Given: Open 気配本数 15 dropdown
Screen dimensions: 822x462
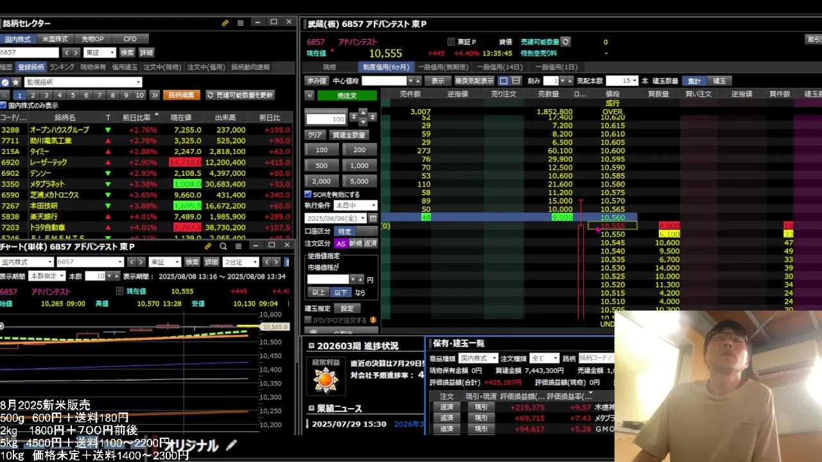Looking at the screenshot, I should click(x=621, y=81).
